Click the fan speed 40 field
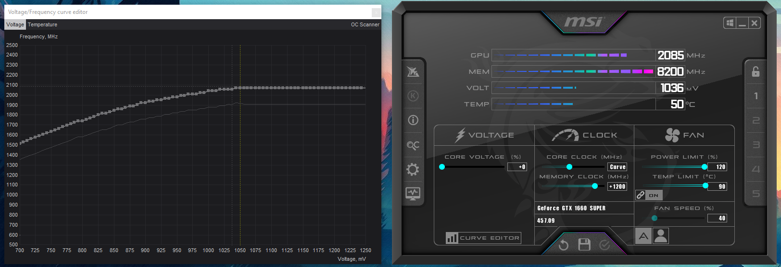 click(717, 218)
